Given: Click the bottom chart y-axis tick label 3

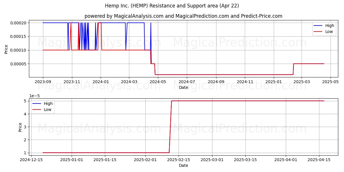Looking at the screenshot, I should pyautogui.click(x=26, y=127).
